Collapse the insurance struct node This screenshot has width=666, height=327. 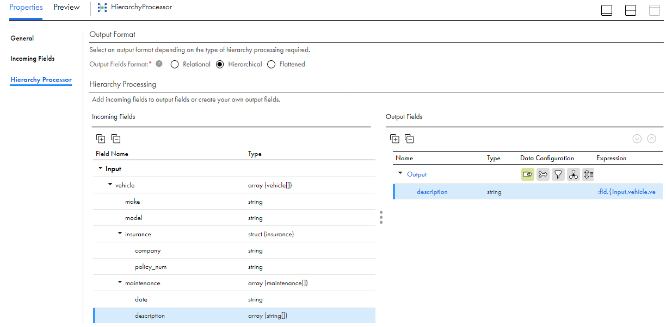pyautogui.click(x=120, y=234)
